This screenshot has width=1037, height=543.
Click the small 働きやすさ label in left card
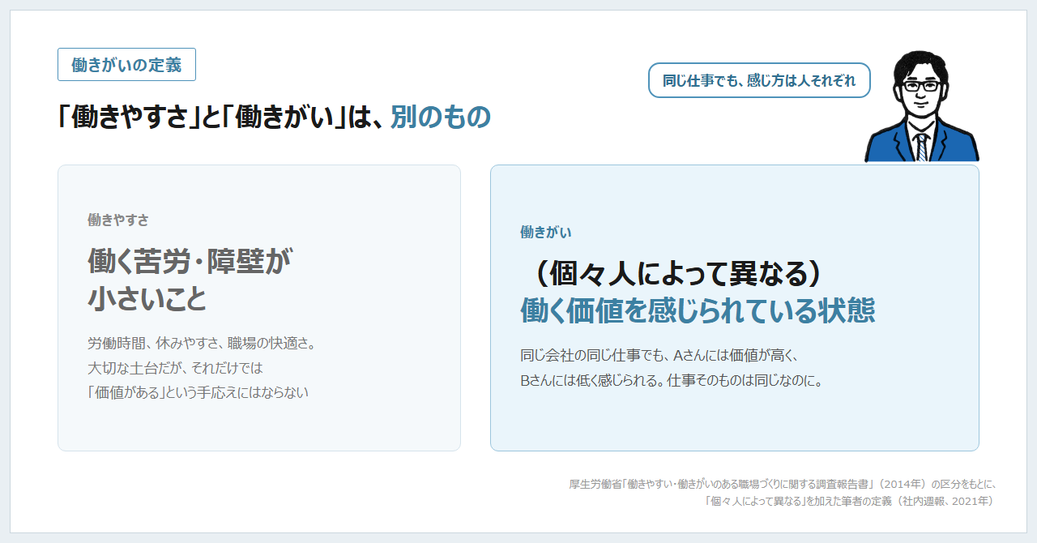[x=118, y=220]
